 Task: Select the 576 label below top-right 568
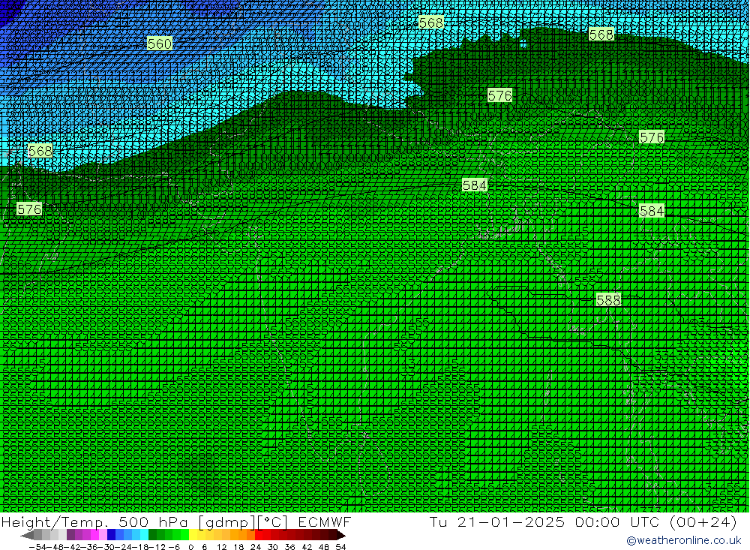click(499, 96)
